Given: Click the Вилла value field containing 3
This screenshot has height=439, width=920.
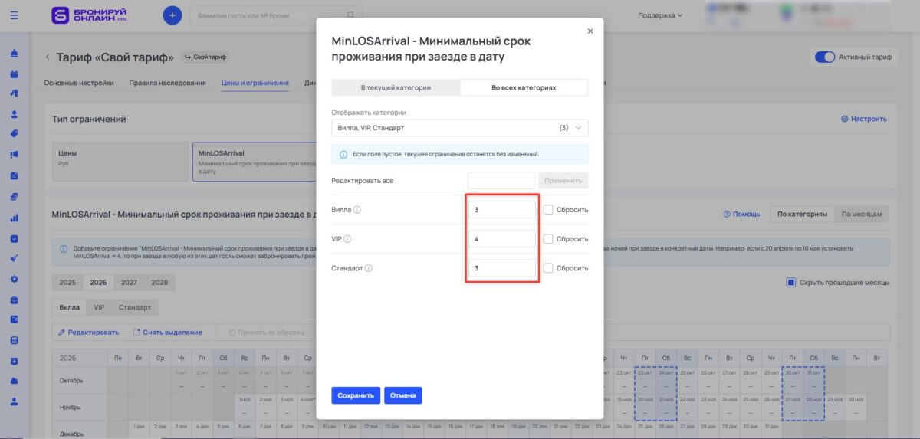Looking at the screenshot, I should pos(502,209).
